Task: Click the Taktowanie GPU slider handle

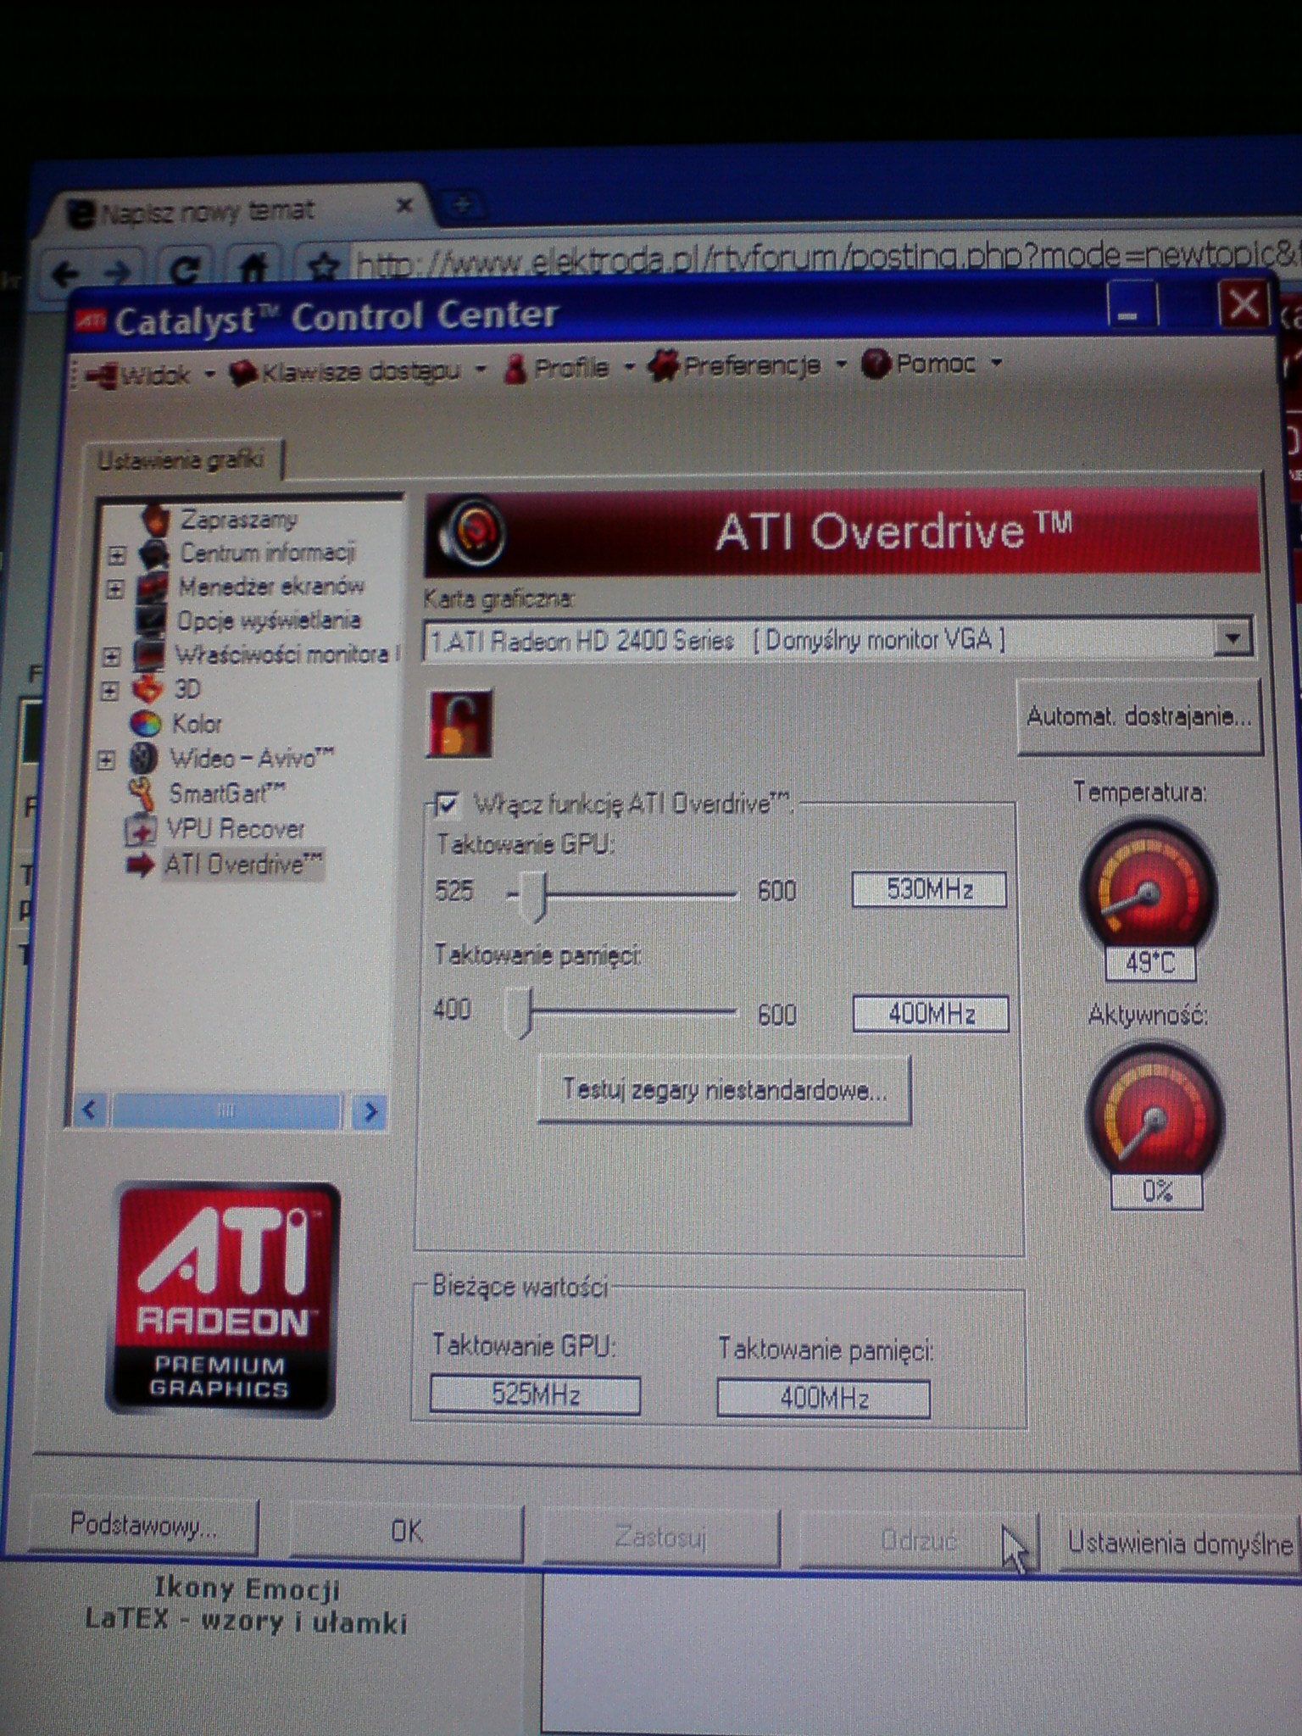Action: (532, 895)
